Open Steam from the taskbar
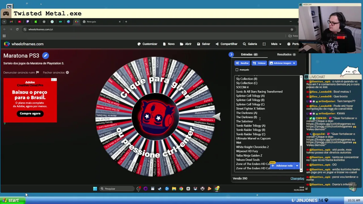 pos(160,189)
